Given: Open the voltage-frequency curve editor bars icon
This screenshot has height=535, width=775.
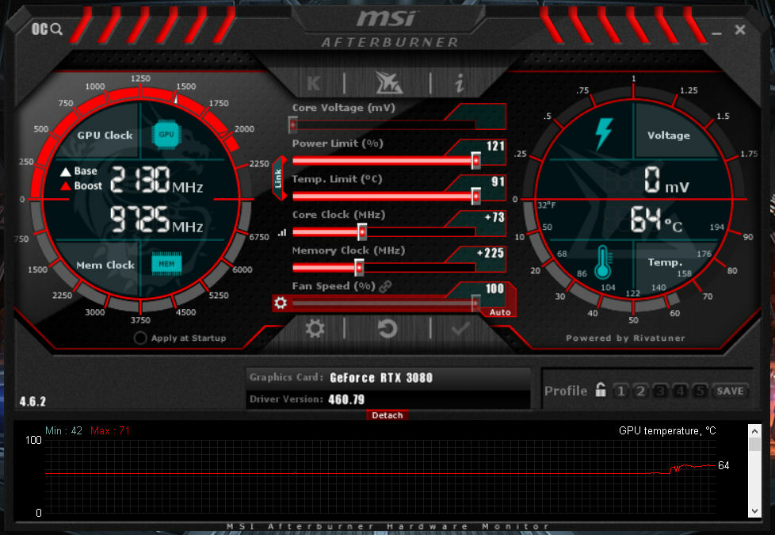Looking at the screenshot, I should pos(282,232).
